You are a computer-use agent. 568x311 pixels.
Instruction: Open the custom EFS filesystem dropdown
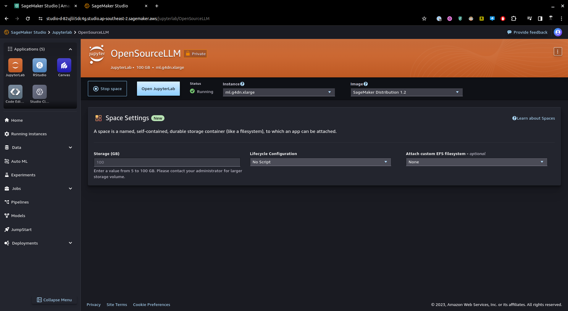click(476, 162)
